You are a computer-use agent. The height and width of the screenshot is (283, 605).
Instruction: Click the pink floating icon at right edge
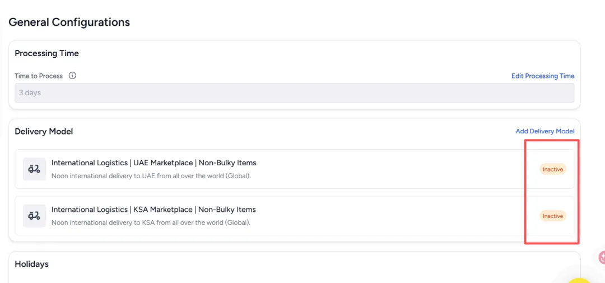coord(602,257)
